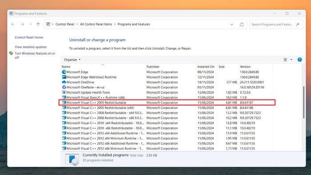Image resolution: width=311 pixels, height=175 pixels.
Task: Click Visual C++ 2008 x64 Redistributable icon
Action: pos(64,113)
